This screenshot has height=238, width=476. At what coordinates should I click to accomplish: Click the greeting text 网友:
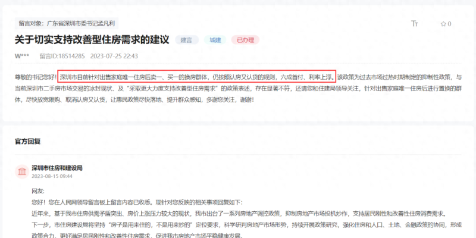[38, 191]
